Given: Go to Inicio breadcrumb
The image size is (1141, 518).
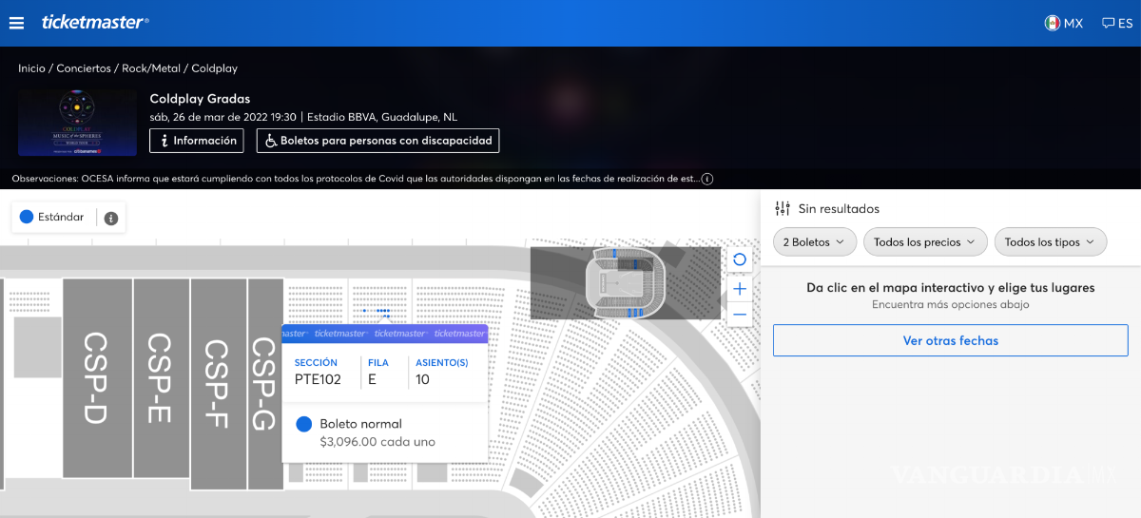Looking at the screenshot, I should [31, 68].
